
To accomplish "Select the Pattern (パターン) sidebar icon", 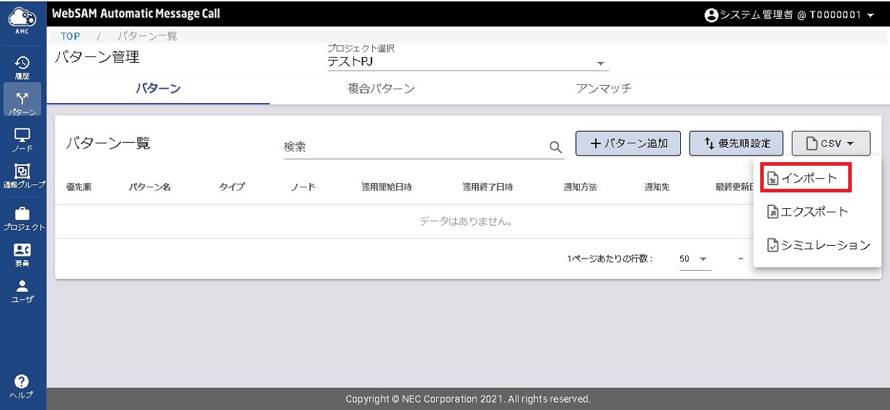I will (x=22, y=101).
